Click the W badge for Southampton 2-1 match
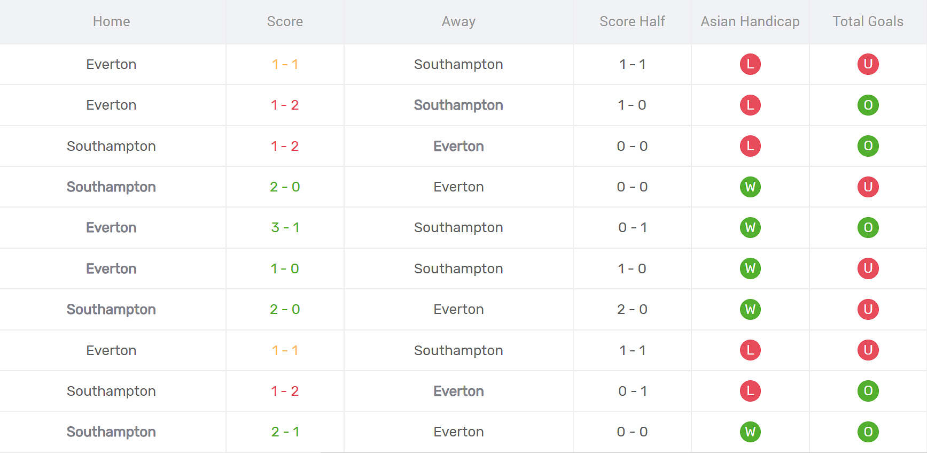This screenshot has width=927, height=453. pyautogui.click(x=750, y=432)
